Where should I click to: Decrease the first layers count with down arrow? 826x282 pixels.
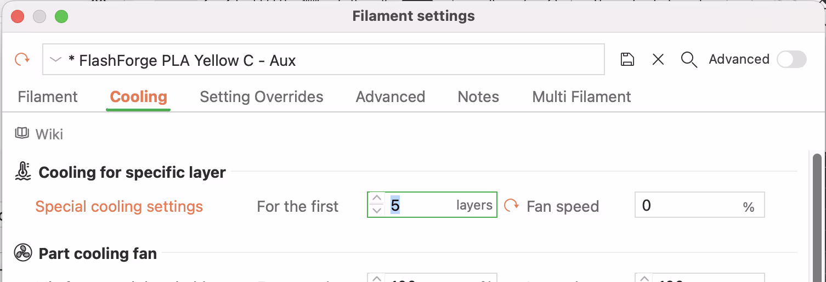377,211
